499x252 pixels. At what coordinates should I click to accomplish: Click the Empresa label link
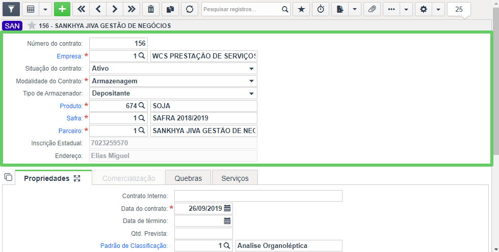(70, 56)
